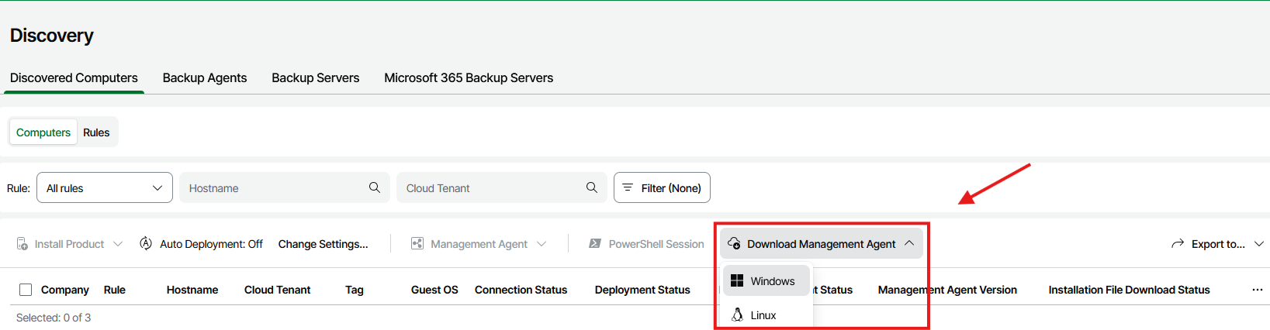Click the Cloud Tenant search magnifier icon

click(x=592, y=187)
